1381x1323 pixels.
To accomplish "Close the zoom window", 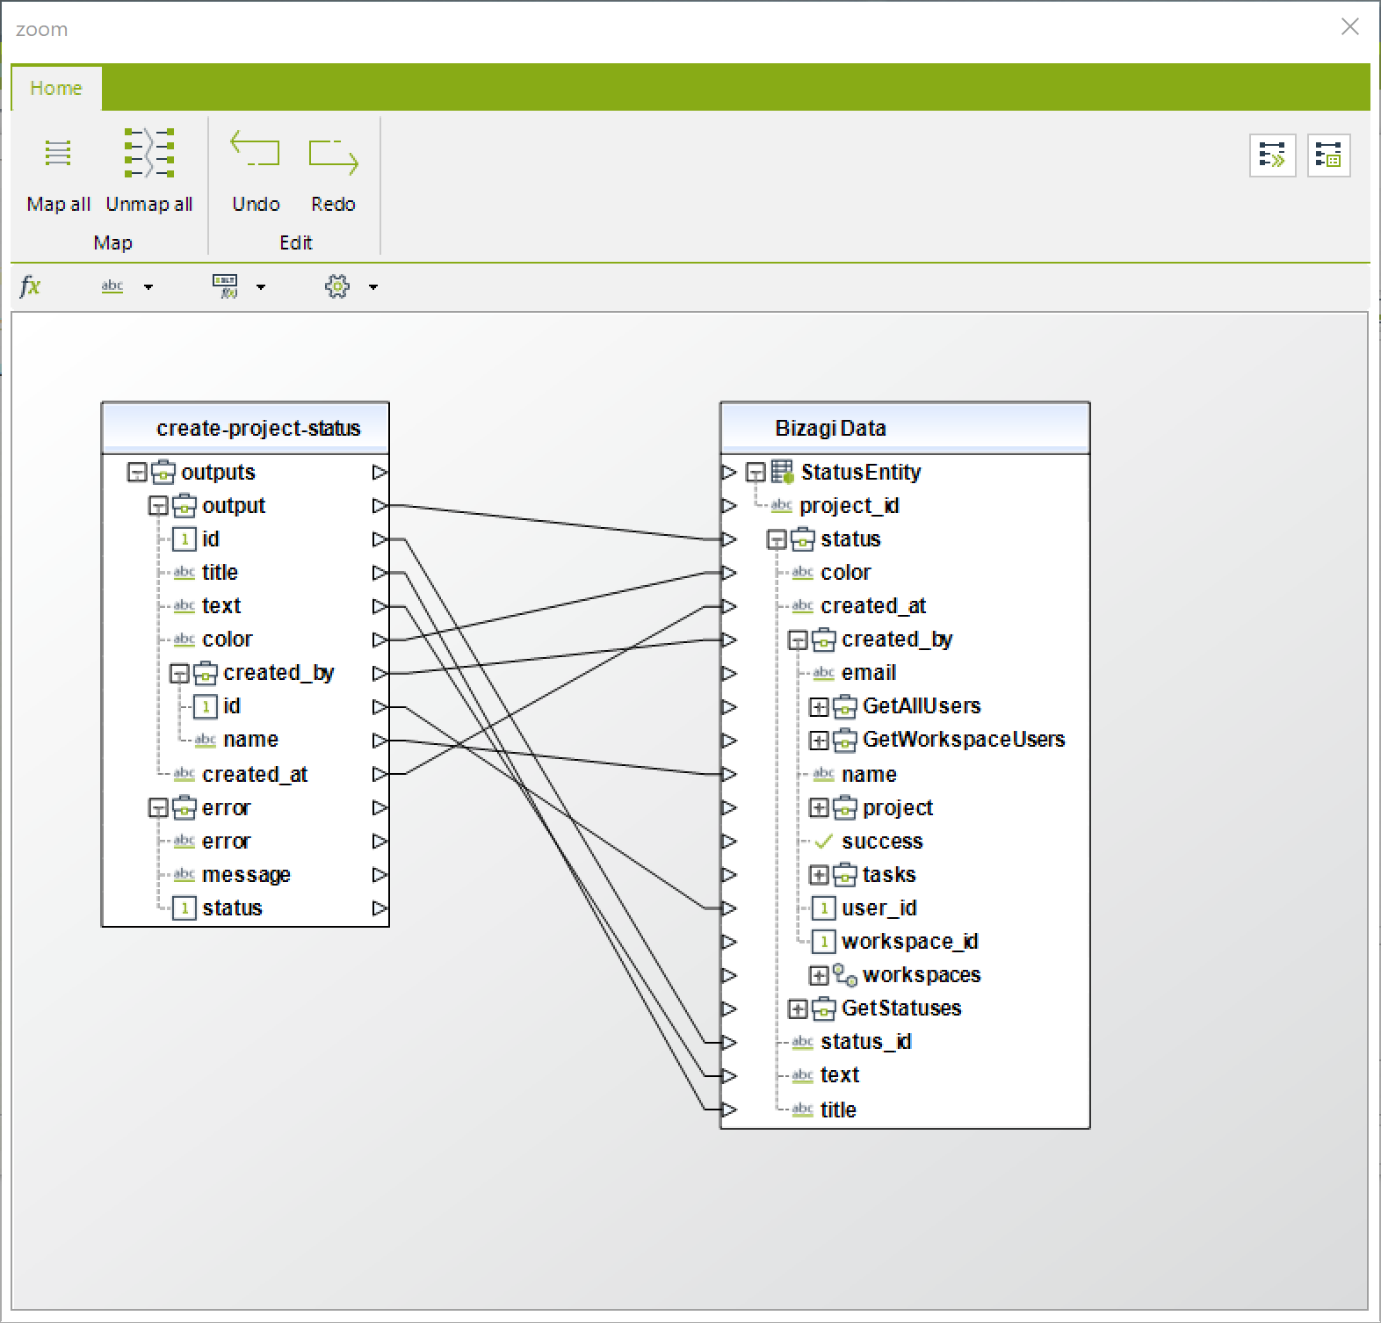I will pos(1350,27).
